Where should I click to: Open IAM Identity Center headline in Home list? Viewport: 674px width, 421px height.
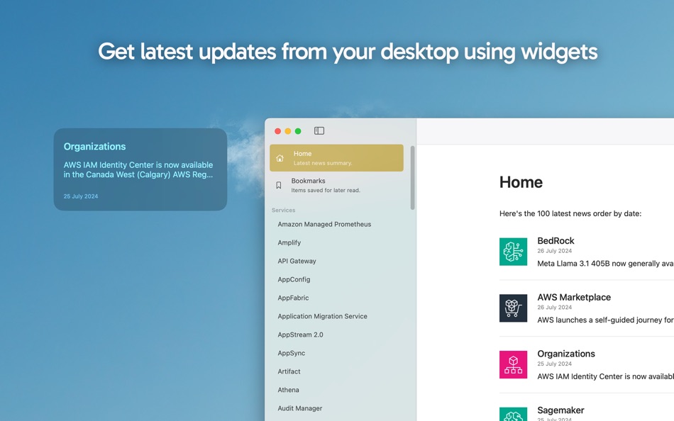(605, 377)
